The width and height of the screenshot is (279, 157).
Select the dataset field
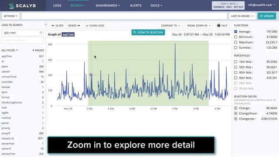[6, 87]
